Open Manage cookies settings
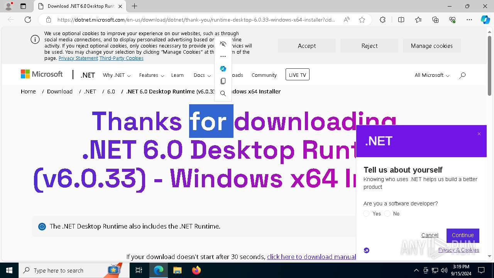The height and width of the screenshot is (278, 494). (x=432, y=46)
